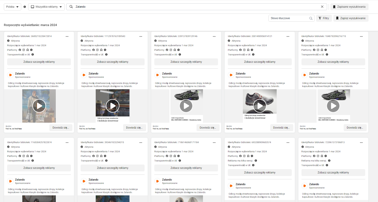Click the EU transparency info icon on first ad

point(33,55)
